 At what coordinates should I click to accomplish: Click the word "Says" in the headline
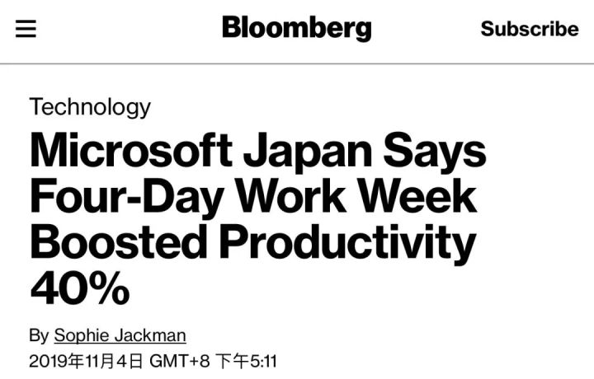(x=447, y=153)
